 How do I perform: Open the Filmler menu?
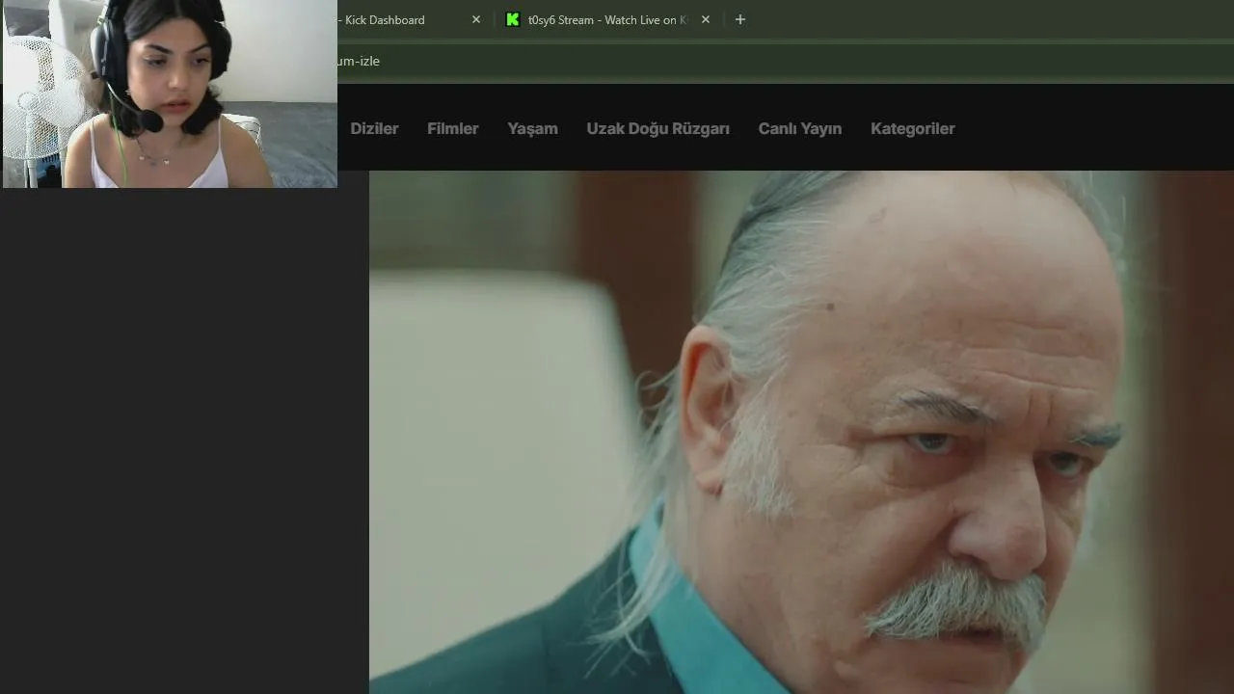click(x=453, y=128)
